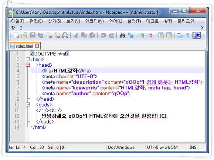Place cursor in <!DOCTYPE html> line
Viewport: 214px width, 160px height.
(x=50, y=54)
